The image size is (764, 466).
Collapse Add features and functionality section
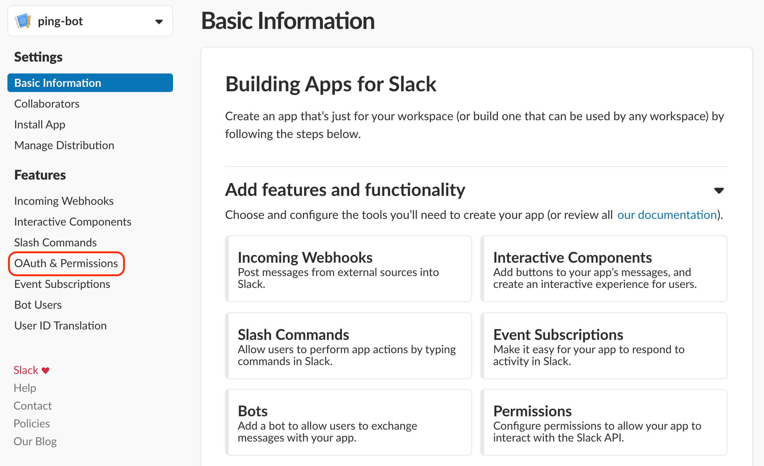point(719,190)
